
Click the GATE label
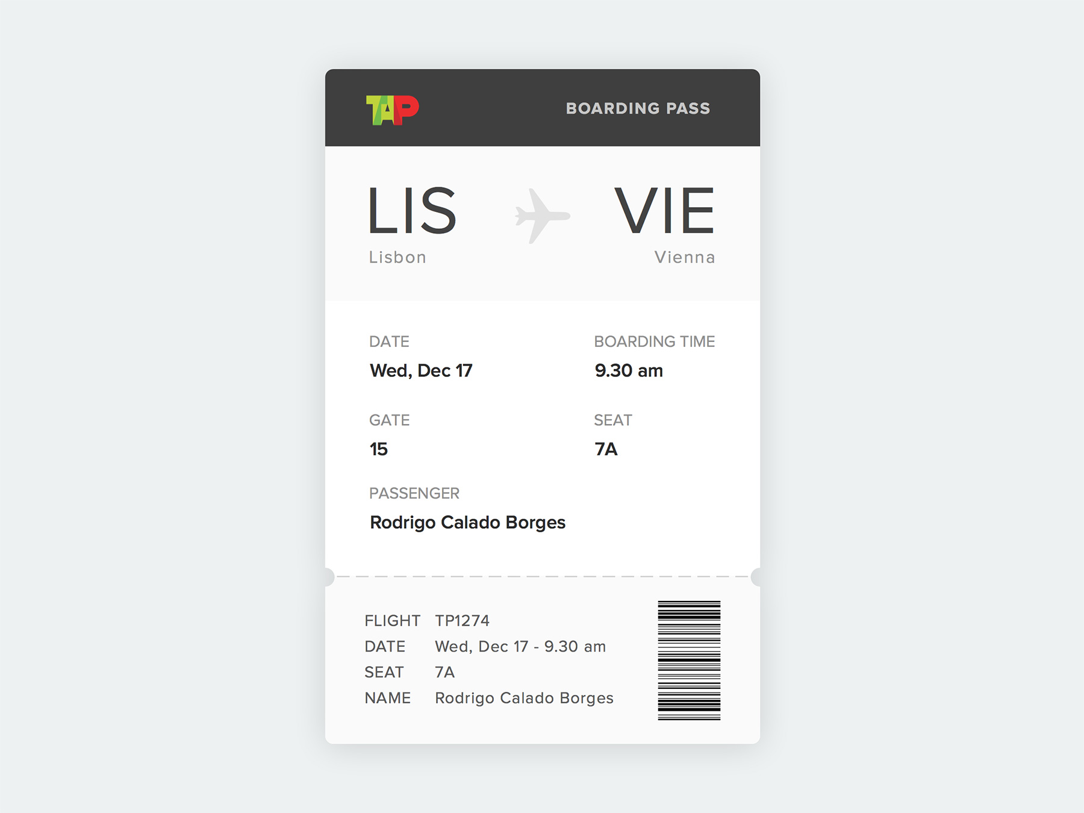pyautogui.click(x=389, y=420)
